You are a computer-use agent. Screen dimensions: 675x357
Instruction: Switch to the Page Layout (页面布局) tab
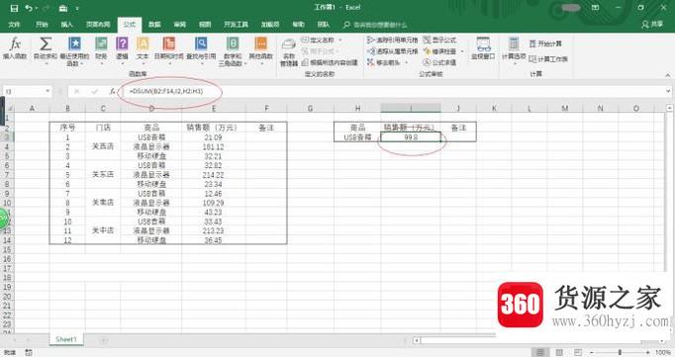tap(98, 25)
